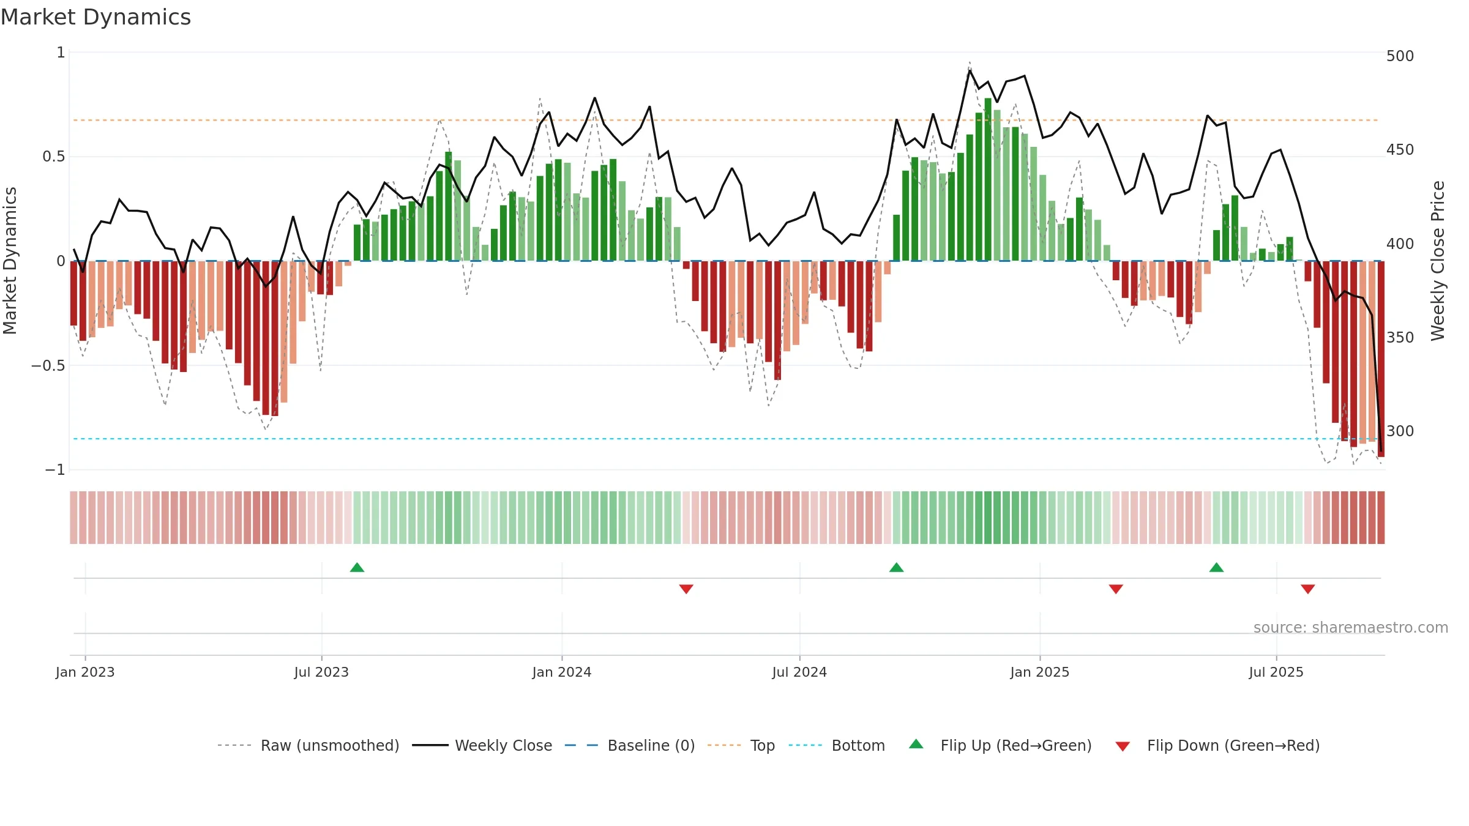Click the 400 price axis tick label
1469x826 pixels.
pos(1400,244)
